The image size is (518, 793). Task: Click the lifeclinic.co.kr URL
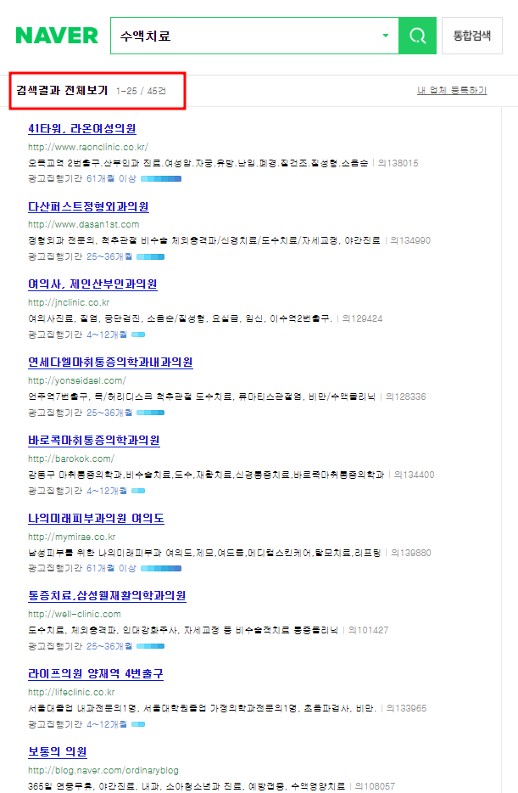[71, 692]
